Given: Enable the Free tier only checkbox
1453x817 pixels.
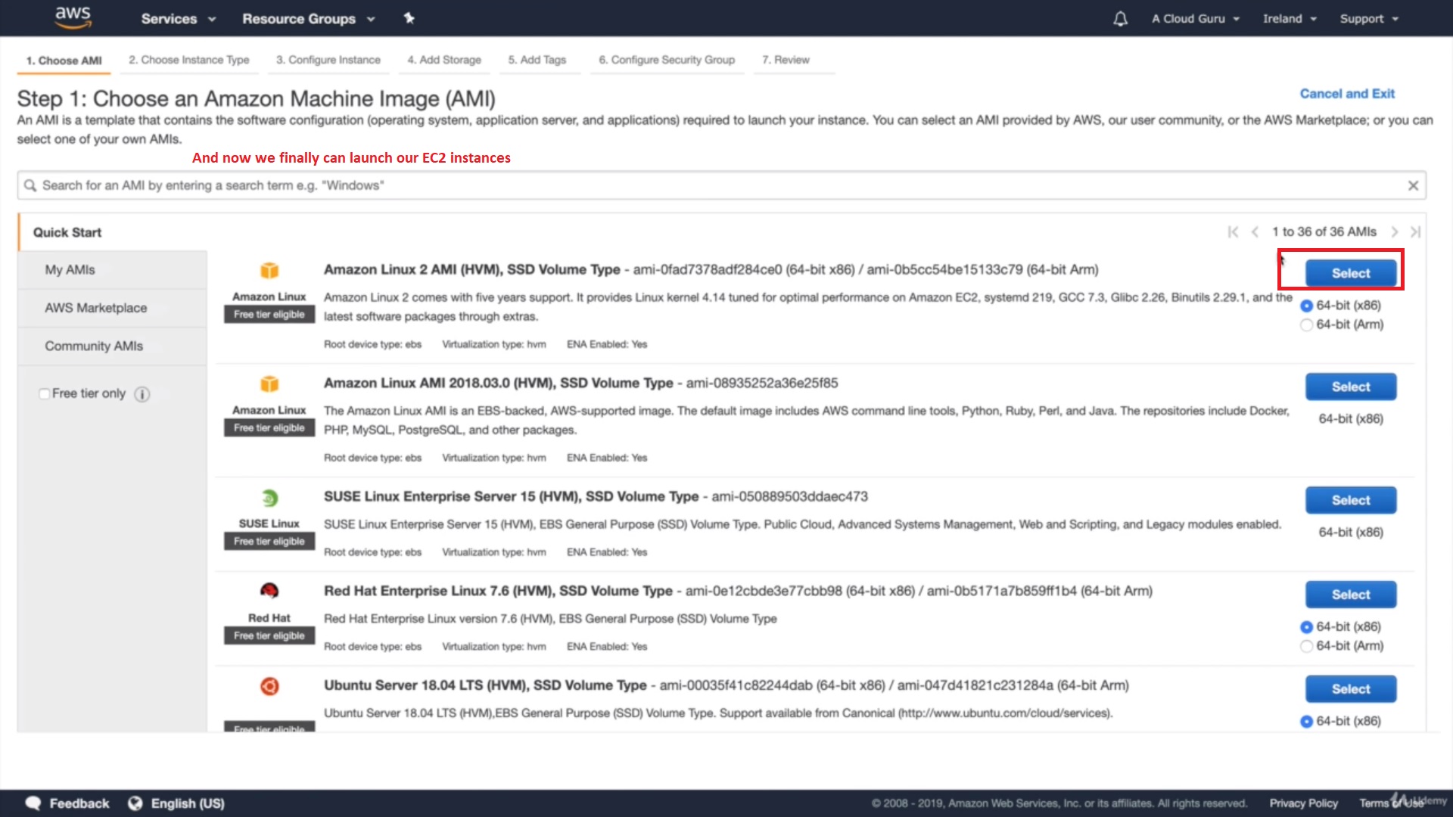Looking at the screenshot, I should point(44,394).
